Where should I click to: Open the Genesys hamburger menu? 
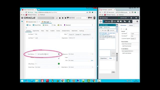137,21
